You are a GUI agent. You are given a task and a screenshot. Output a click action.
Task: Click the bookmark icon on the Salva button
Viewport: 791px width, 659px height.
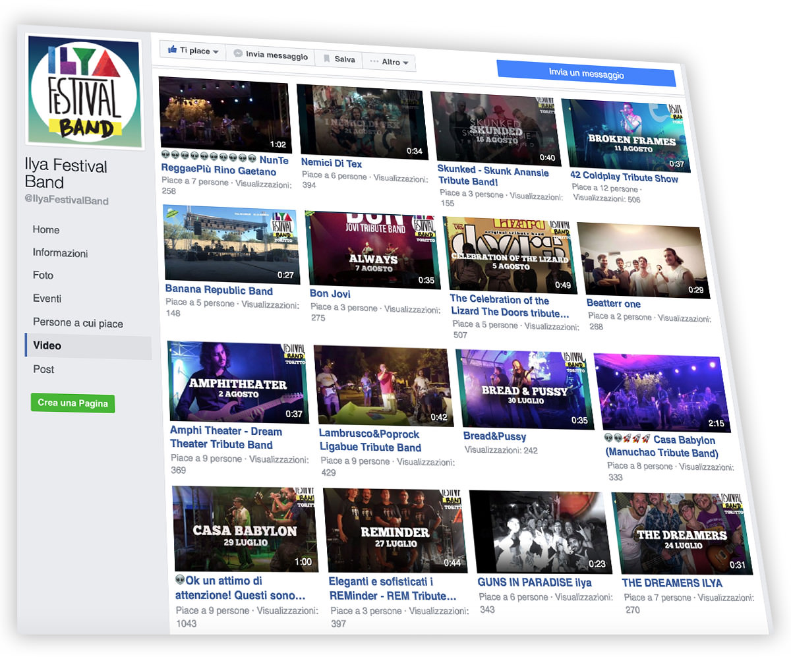327,58
